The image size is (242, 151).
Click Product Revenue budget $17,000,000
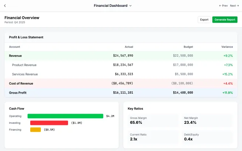(x=183, y=65)
